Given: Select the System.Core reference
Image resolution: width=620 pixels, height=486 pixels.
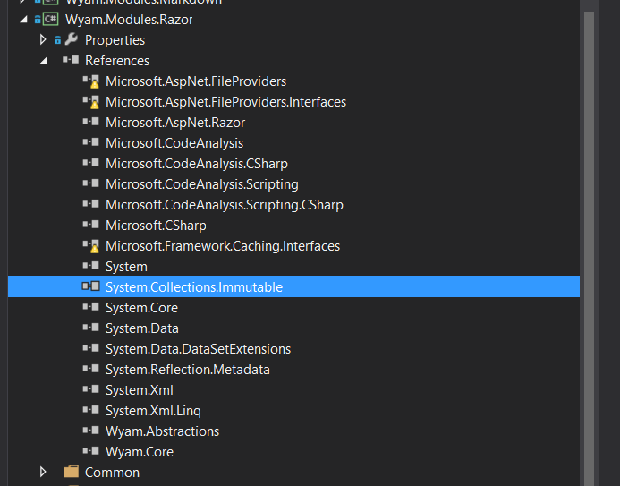Looking at the screenshot, I should 141,307.
